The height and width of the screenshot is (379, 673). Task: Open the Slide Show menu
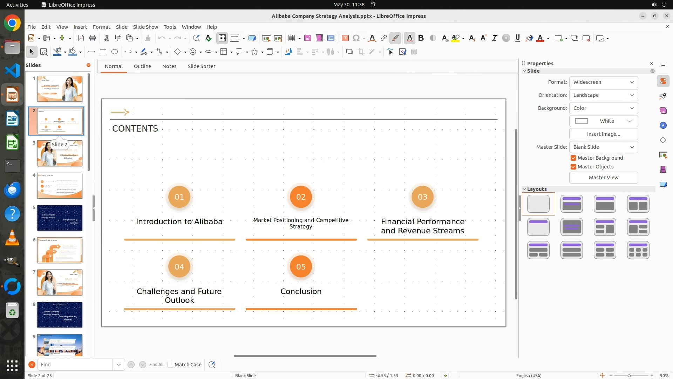click(145, 27)
